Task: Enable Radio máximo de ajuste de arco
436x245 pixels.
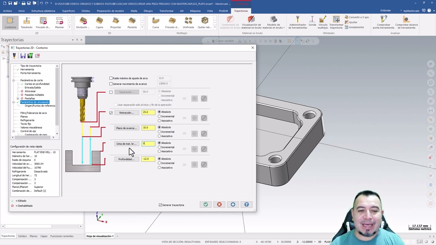Action: click(x=111, y=78)
